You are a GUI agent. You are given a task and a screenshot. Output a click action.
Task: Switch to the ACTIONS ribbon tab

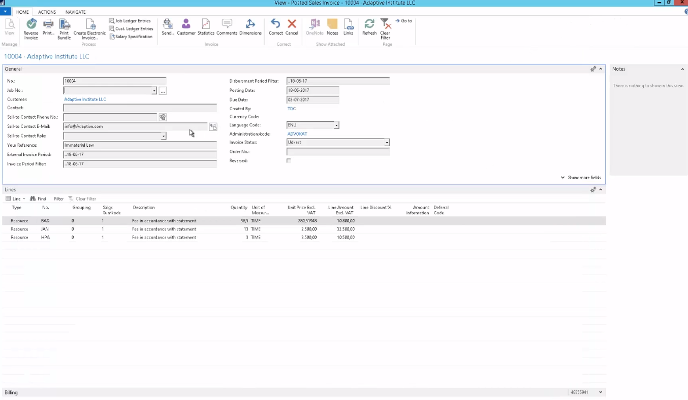[47, 12]
